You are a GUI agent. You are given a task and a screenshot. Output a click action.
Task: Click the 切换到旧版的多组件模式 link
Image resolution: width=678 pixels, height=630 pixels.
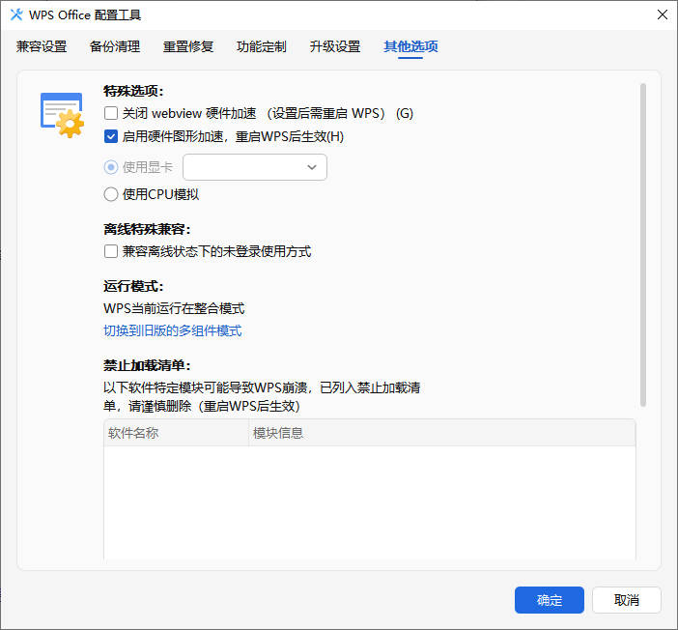pyautogui.click(x=173, y=331)
